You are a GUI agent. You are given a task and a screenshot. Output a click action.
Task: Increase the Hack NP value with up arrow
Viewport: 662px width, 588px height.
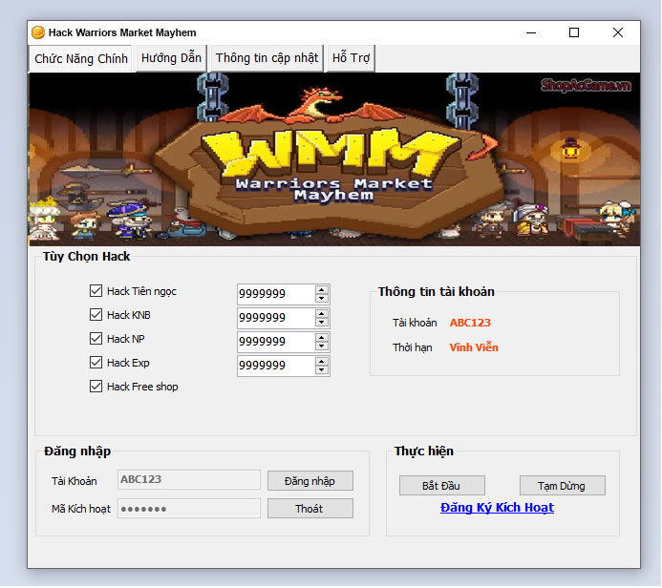(x=322, y=338)
